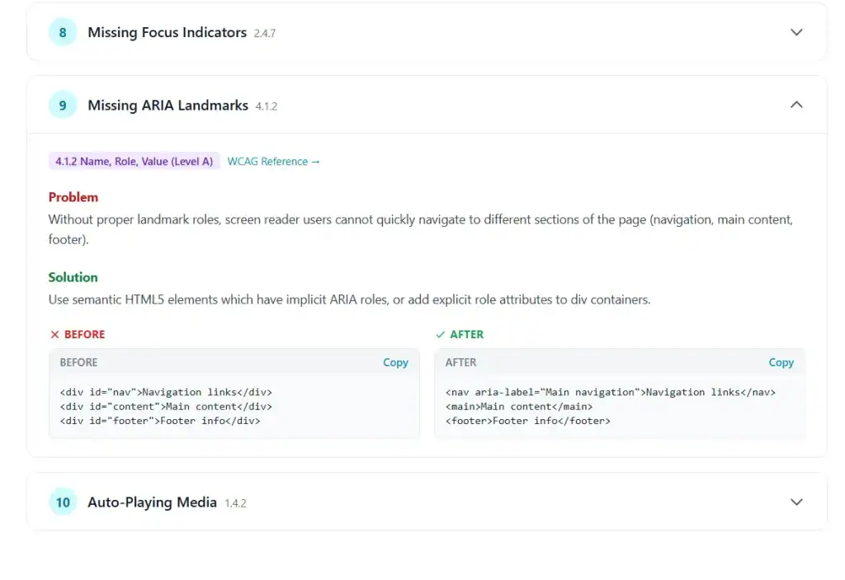Click the gray BEFORE code block header

tap(234, 362)
